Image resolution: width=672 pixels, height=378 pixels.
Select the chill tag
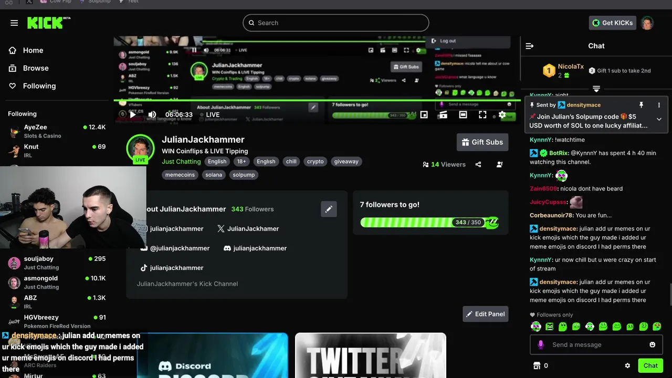click(291, 162)
